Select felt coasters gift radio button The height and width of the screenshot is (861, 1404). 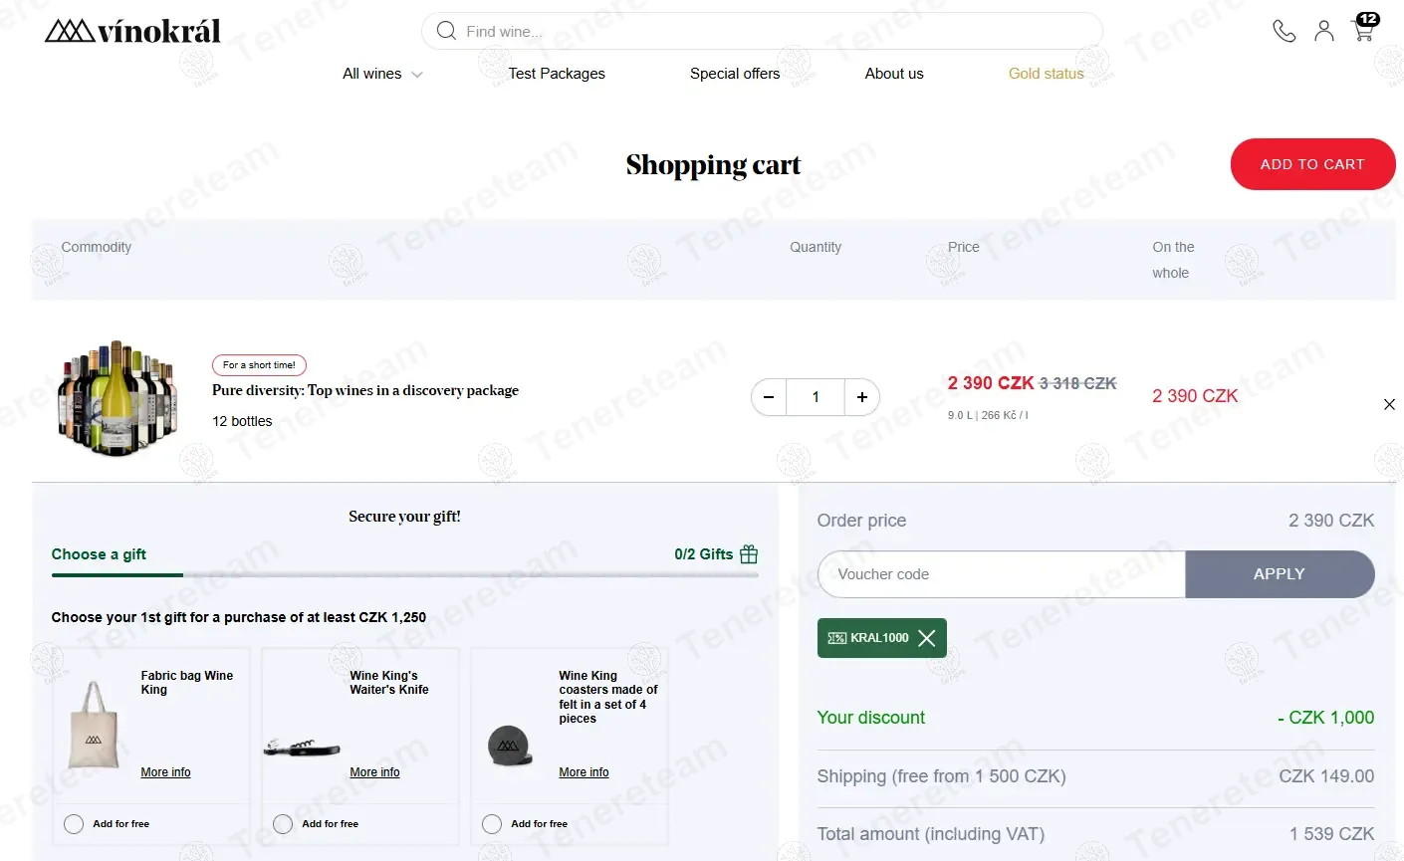[492, 824]
